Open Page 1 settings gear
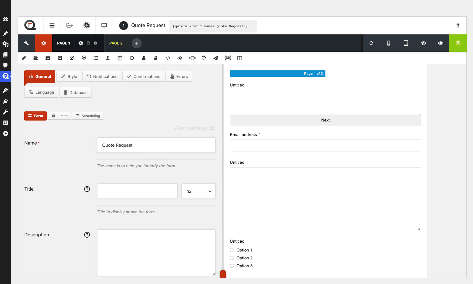 pyautogui.click(x=81, y=43)
